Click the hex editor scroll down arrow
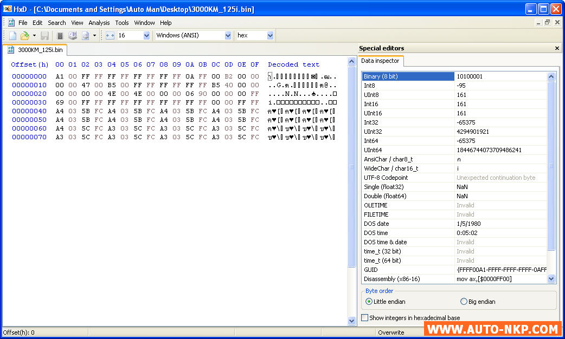Image resolution: width=565 pixels, height=339 pixels. [x=352, y=321]
